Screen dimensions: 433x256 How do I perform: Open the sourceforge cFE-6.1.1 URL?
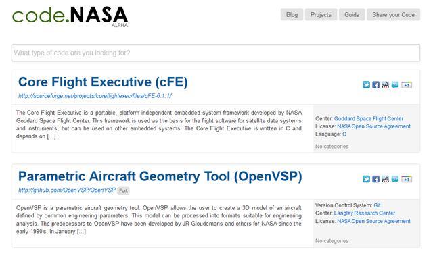click(x=95, y=96)
